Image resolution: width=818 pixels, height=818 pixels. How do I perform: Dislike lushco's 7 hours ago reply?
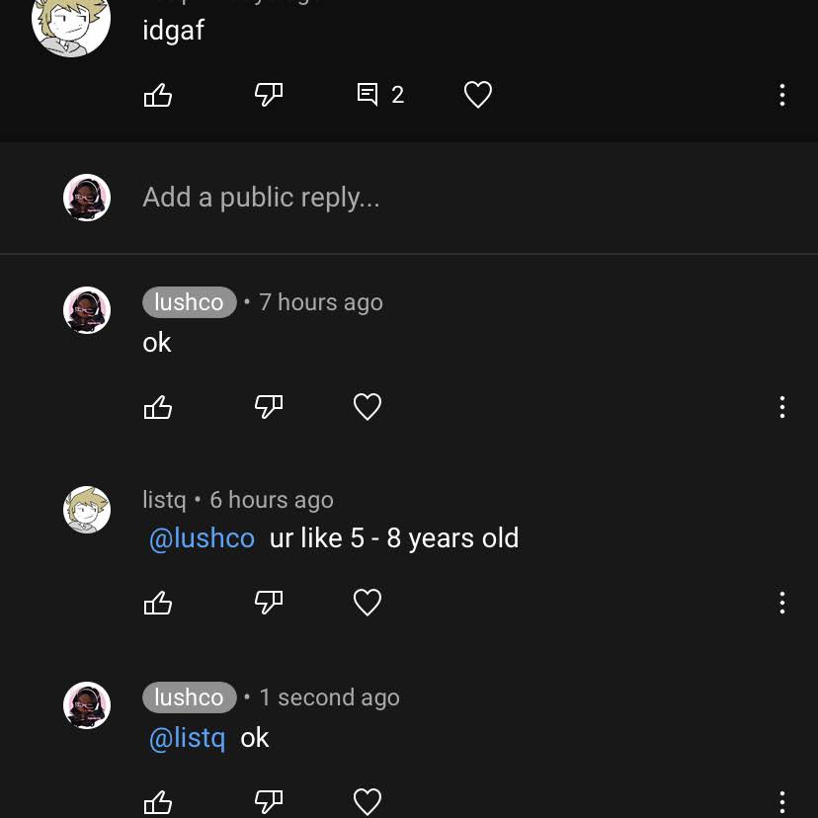pyautogui.click(x=269, y=407)
